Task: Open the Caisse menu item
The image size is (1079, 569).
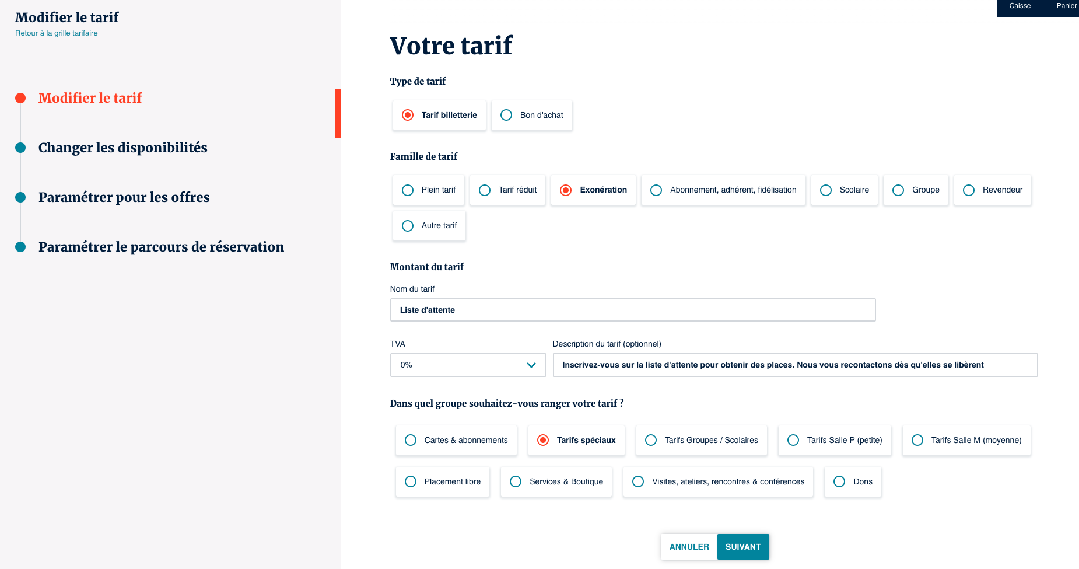Action: (x=1020, y=6)
